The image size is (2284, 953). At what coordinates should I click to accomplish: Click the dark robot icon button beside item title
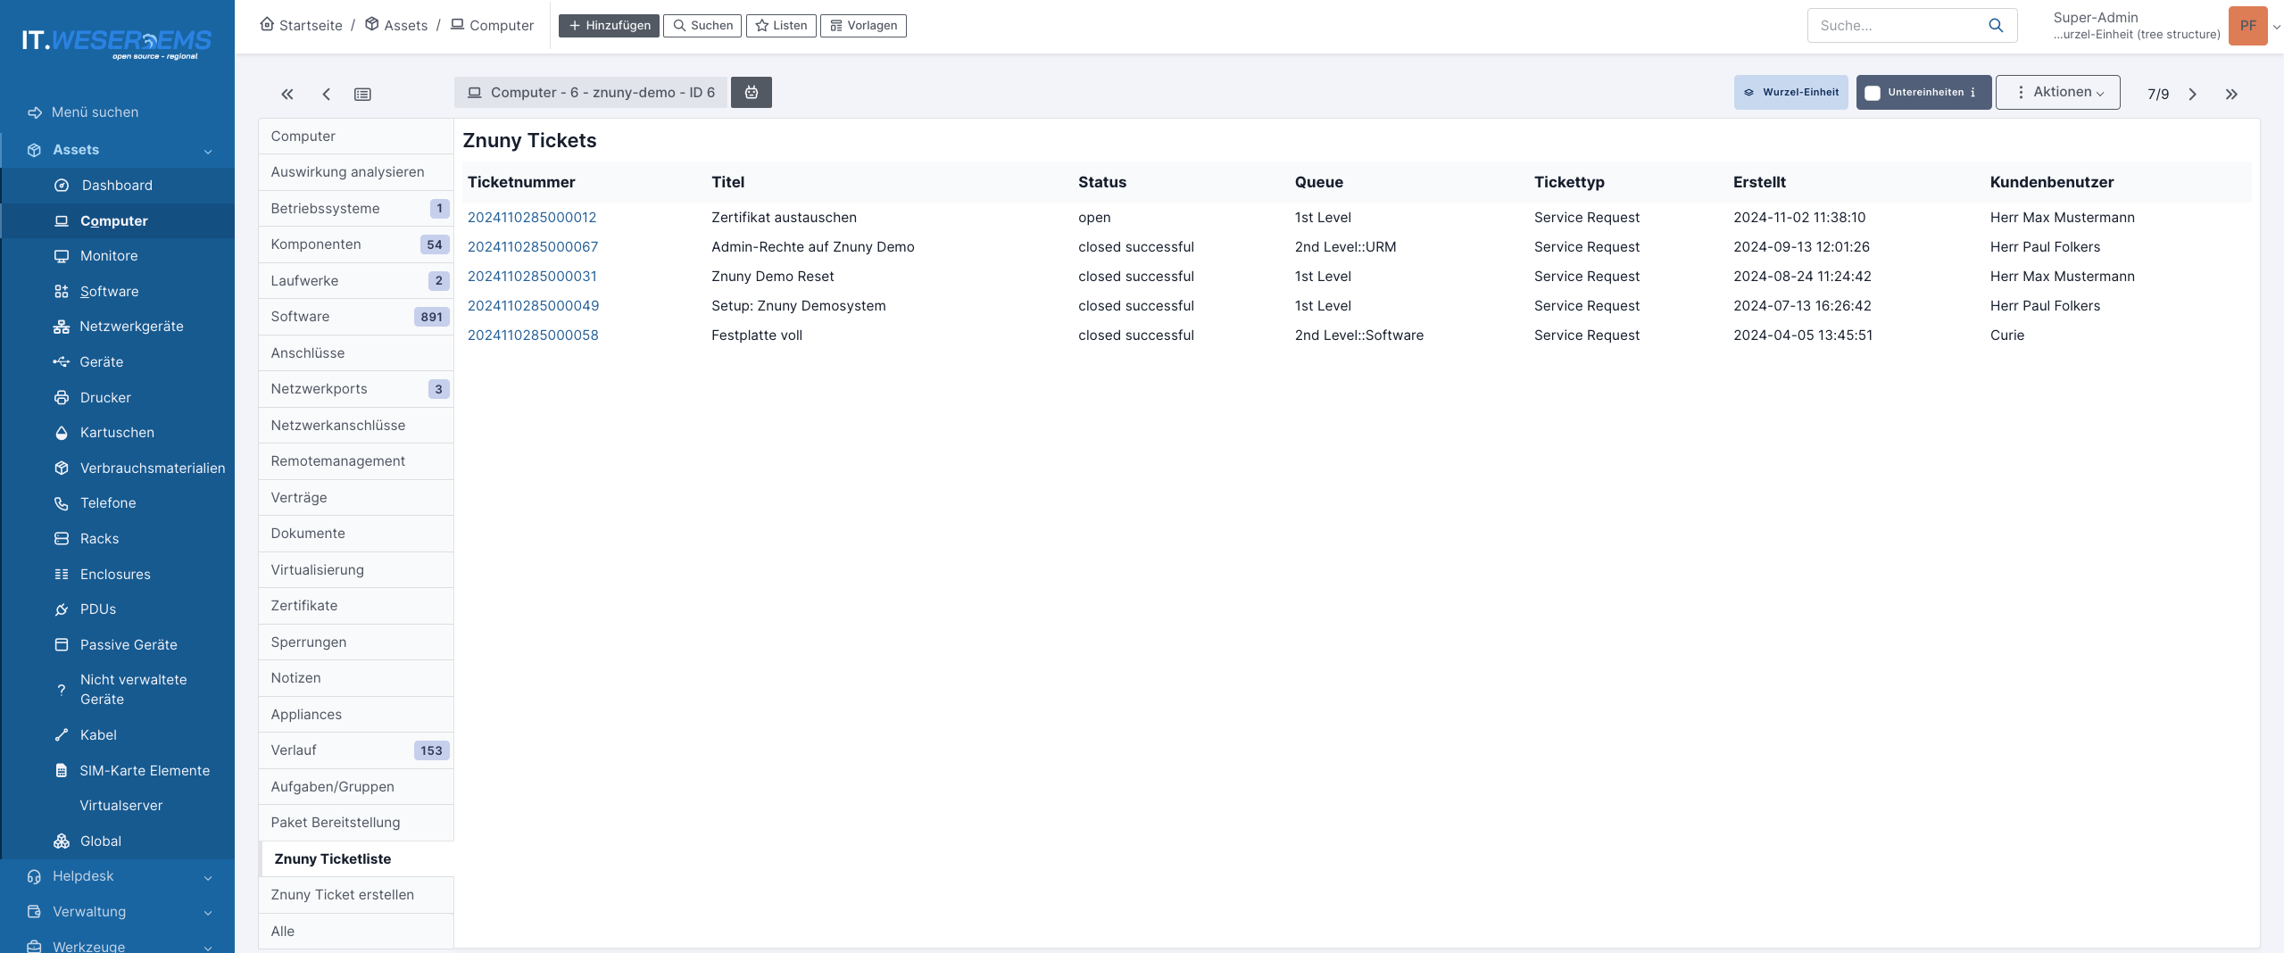(x=752, y=92)
